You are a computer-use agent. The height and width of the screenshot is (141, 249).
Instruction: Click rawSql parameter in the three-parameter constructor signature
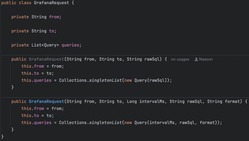151,59
